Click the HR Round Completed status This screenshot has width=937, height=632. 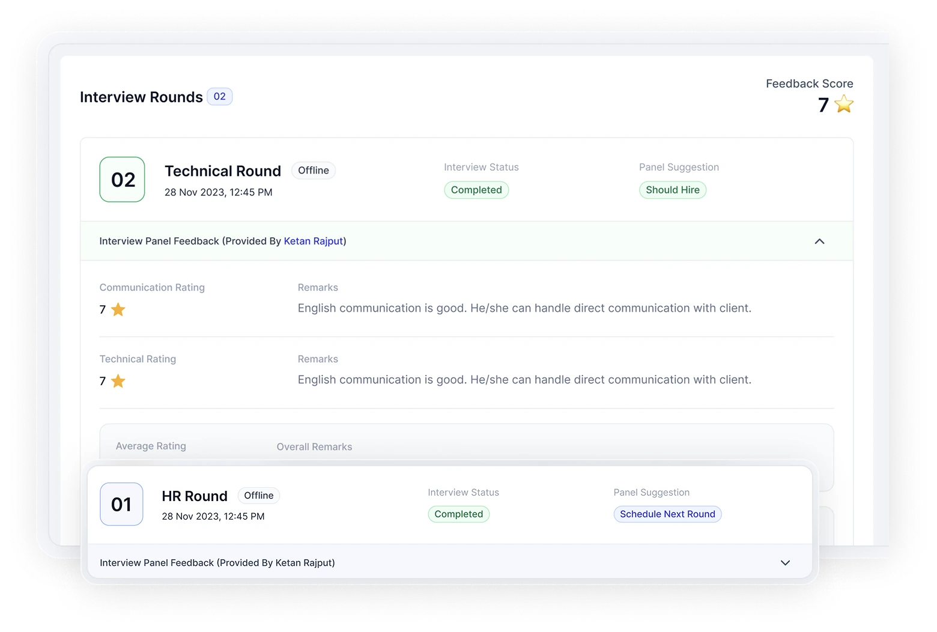[x=458, y=514]
